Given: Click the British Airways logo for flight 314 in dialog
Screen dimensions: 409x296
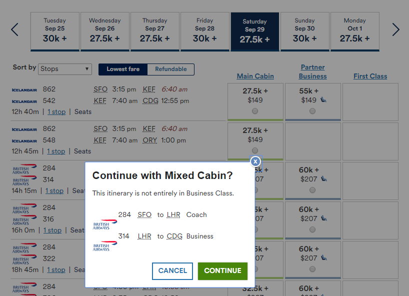Looking at the screenshot, I should 105,246.
